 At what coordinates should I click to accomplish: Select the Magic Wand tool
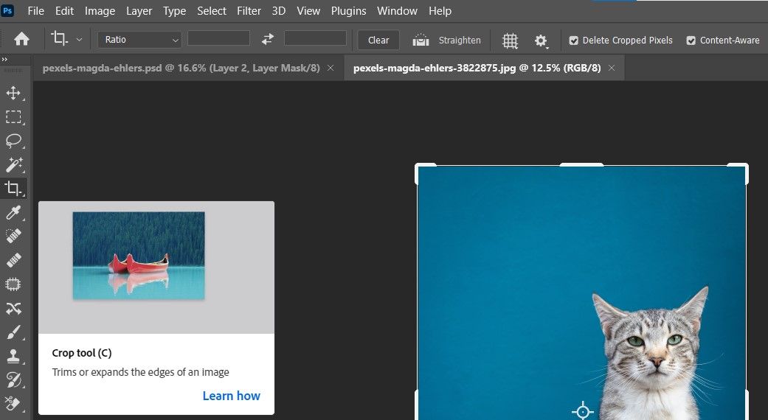coord(13,165)
